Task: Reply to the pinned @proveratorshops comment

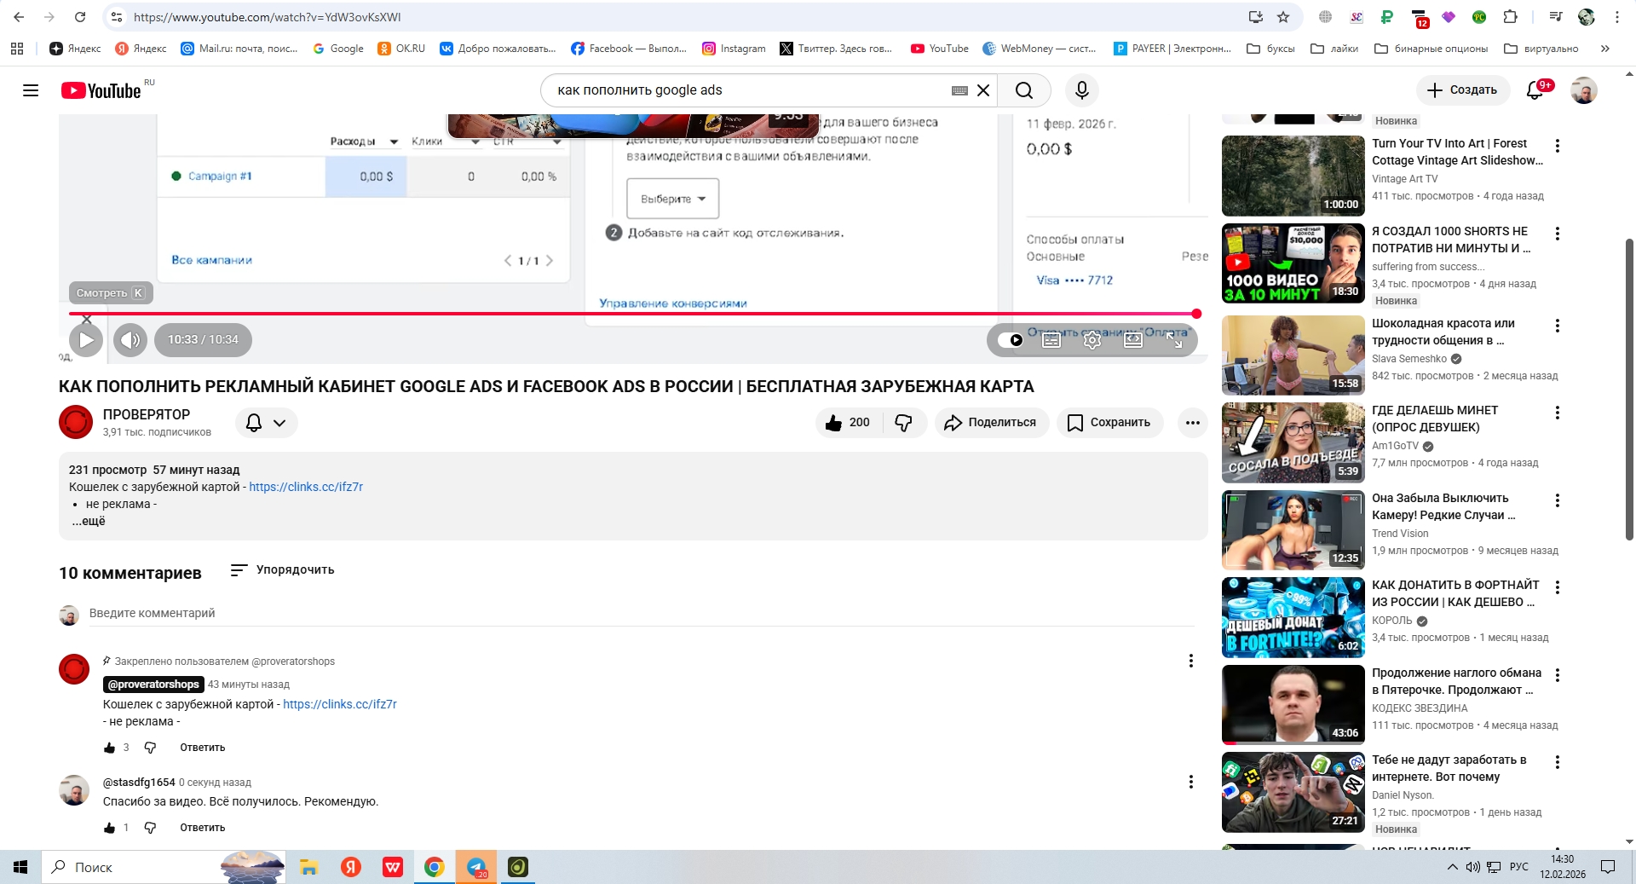Action: 203,748
